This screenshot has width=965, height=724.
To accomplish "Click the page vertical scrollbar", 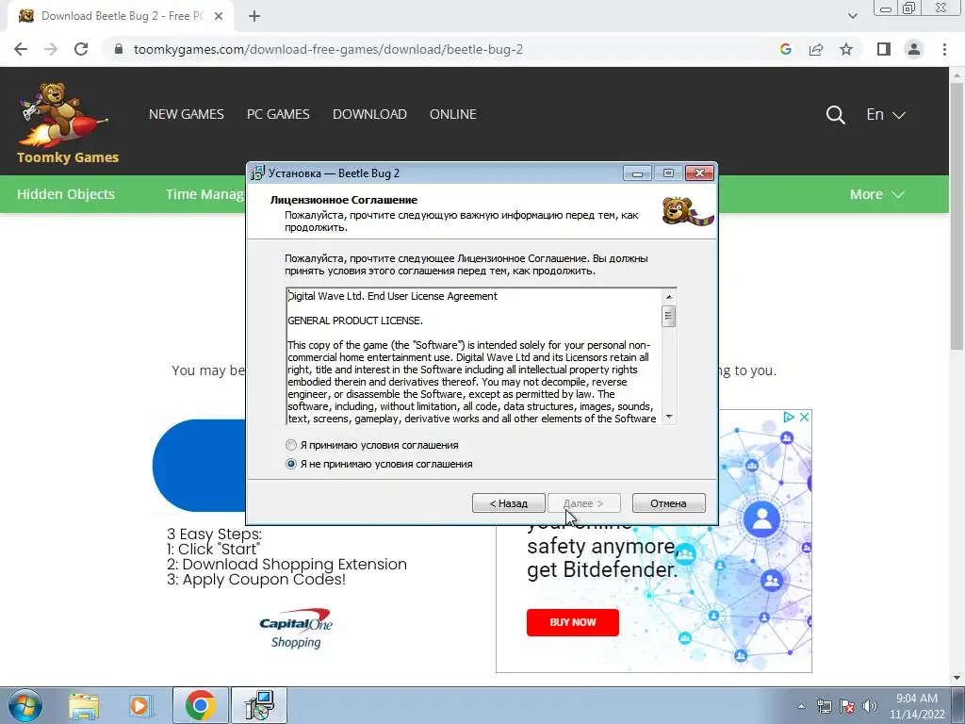I will (x=957, y=216).
